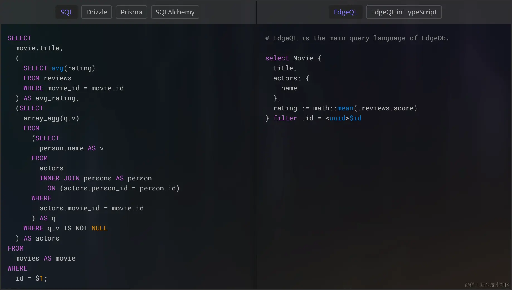Click the 'FROM reviews' line

tap(47, 78)
